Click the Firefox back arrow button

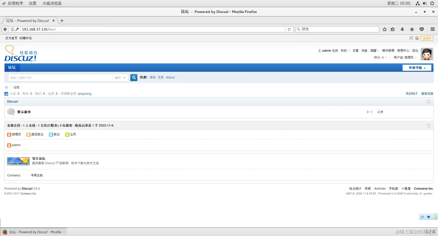point(5,29)
